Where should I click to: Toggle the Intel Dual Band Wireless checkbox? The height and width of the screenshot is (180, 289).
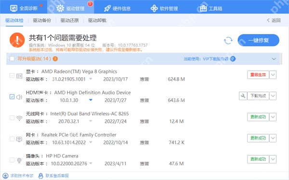click(x=12, y=118)
